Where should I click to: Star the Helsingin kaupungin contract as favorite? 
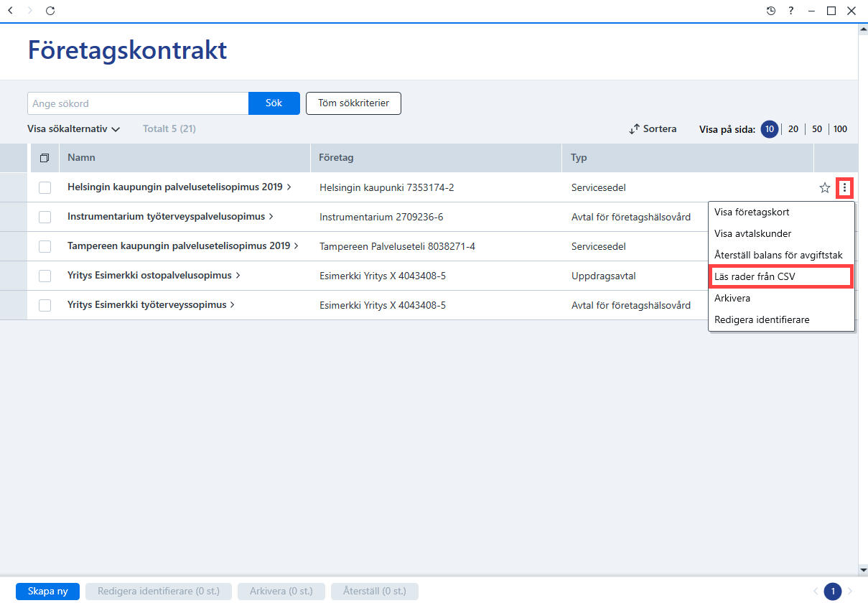tap(825, 188)
